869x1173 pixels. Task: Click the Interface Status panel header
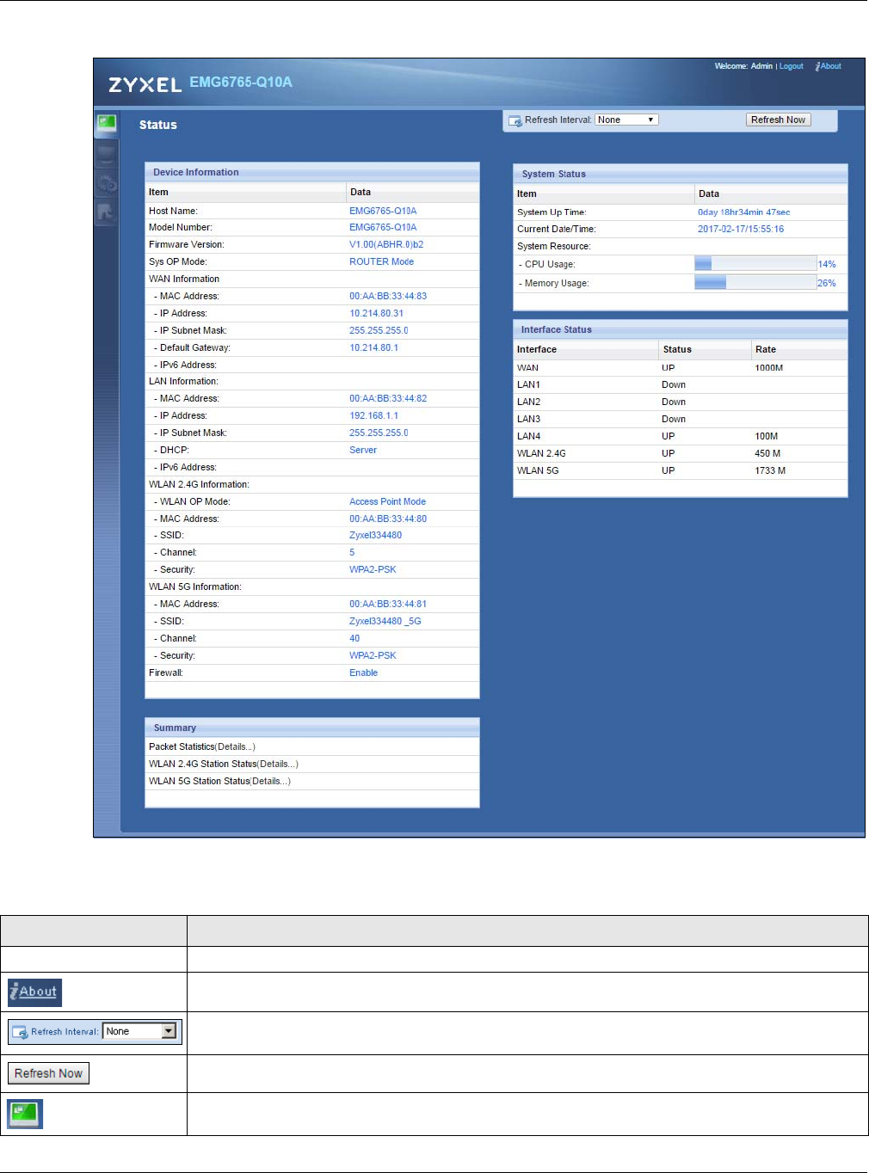(x=681, y=329)
